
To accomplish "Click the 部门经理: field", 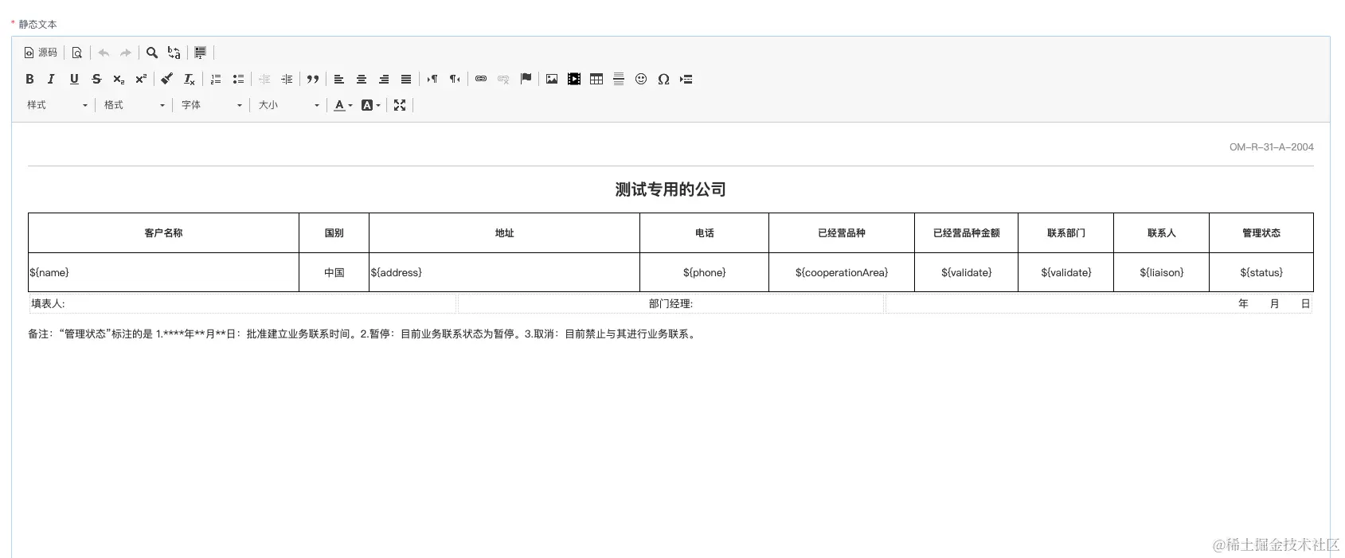I will pos(671,303).
